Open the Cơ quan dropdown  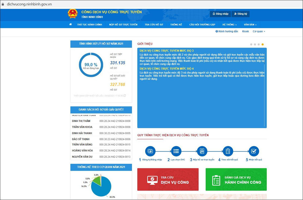pos(259,31)
